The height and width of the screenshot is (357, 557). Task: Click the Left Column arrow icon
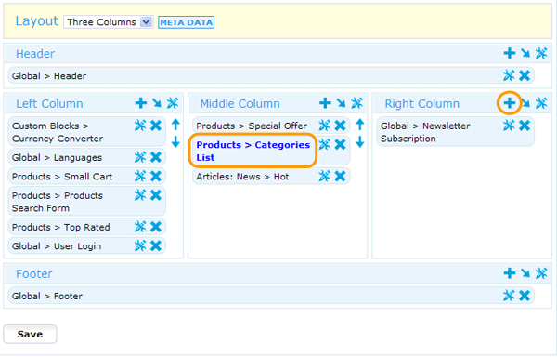[157, 103]
